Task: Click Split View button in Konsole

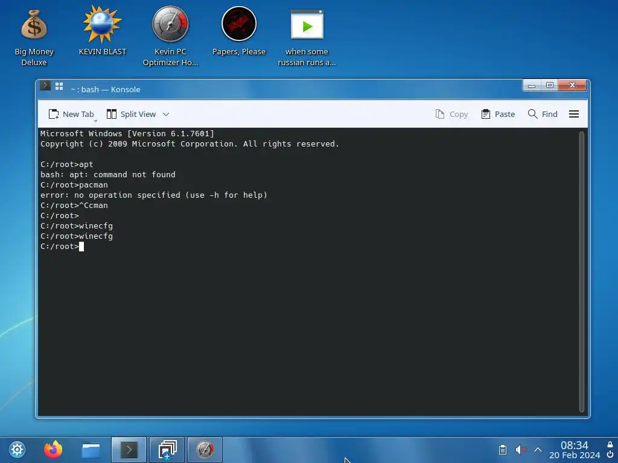Action: [131, 114]
